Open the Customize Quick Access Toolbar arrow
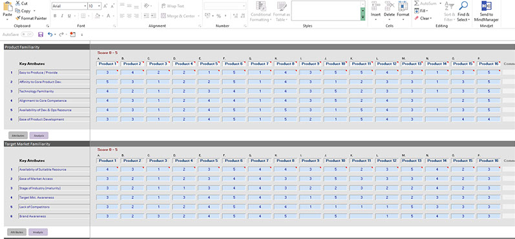 coord(82,34)
